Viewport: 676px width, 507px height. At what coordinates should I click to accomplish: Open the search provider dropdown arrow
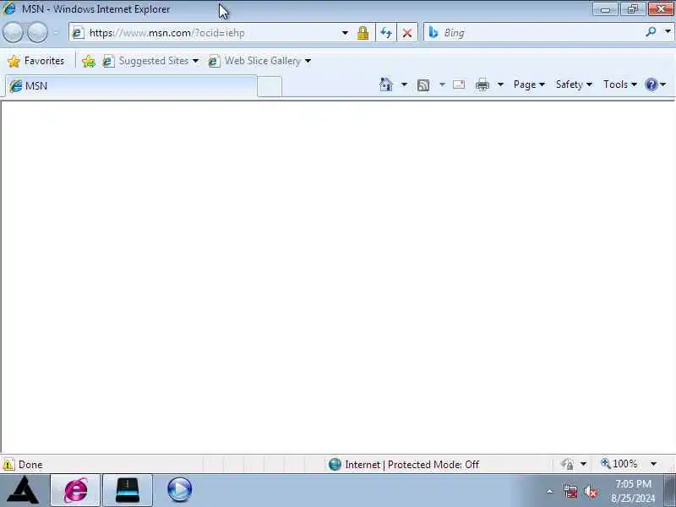point(668,32)
